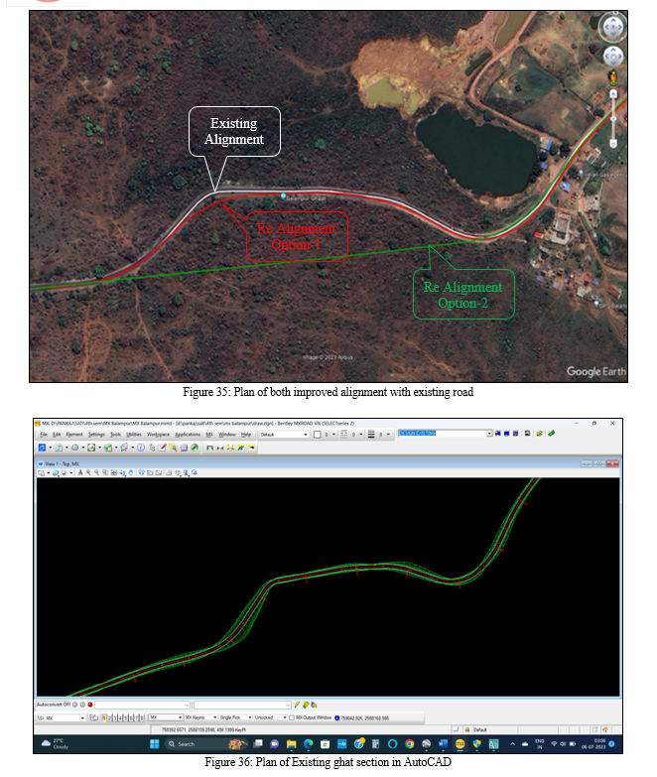
Task: Click the green checkmark globe toolbar icon
Action: 195,448
